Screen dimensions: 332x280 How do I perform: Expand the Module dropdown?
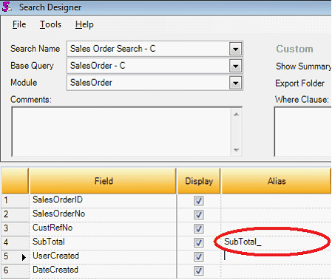click(235, 83)
